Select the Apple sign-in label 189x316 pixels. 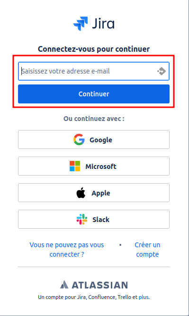[101, 193]
